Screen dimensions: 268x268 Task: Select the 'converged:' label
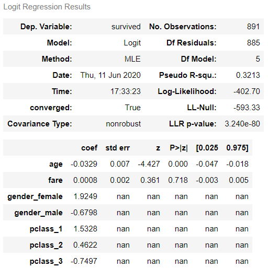(51, 108)
